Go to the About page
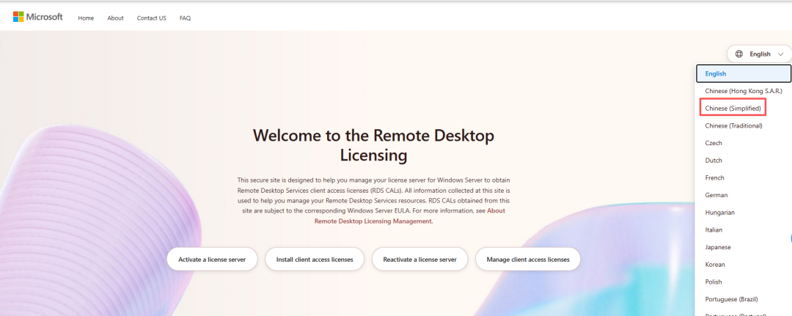The width and height of the screenshot is (792, 316). click(x=115, y=18)
